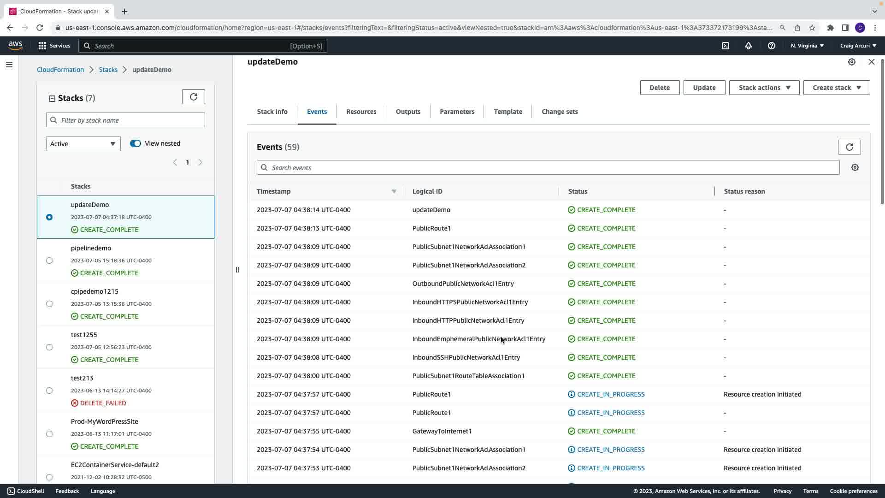Select the pipelinedemo stack radio button
Viewport: 885px width, 498px height.
[x=49, y=261]
